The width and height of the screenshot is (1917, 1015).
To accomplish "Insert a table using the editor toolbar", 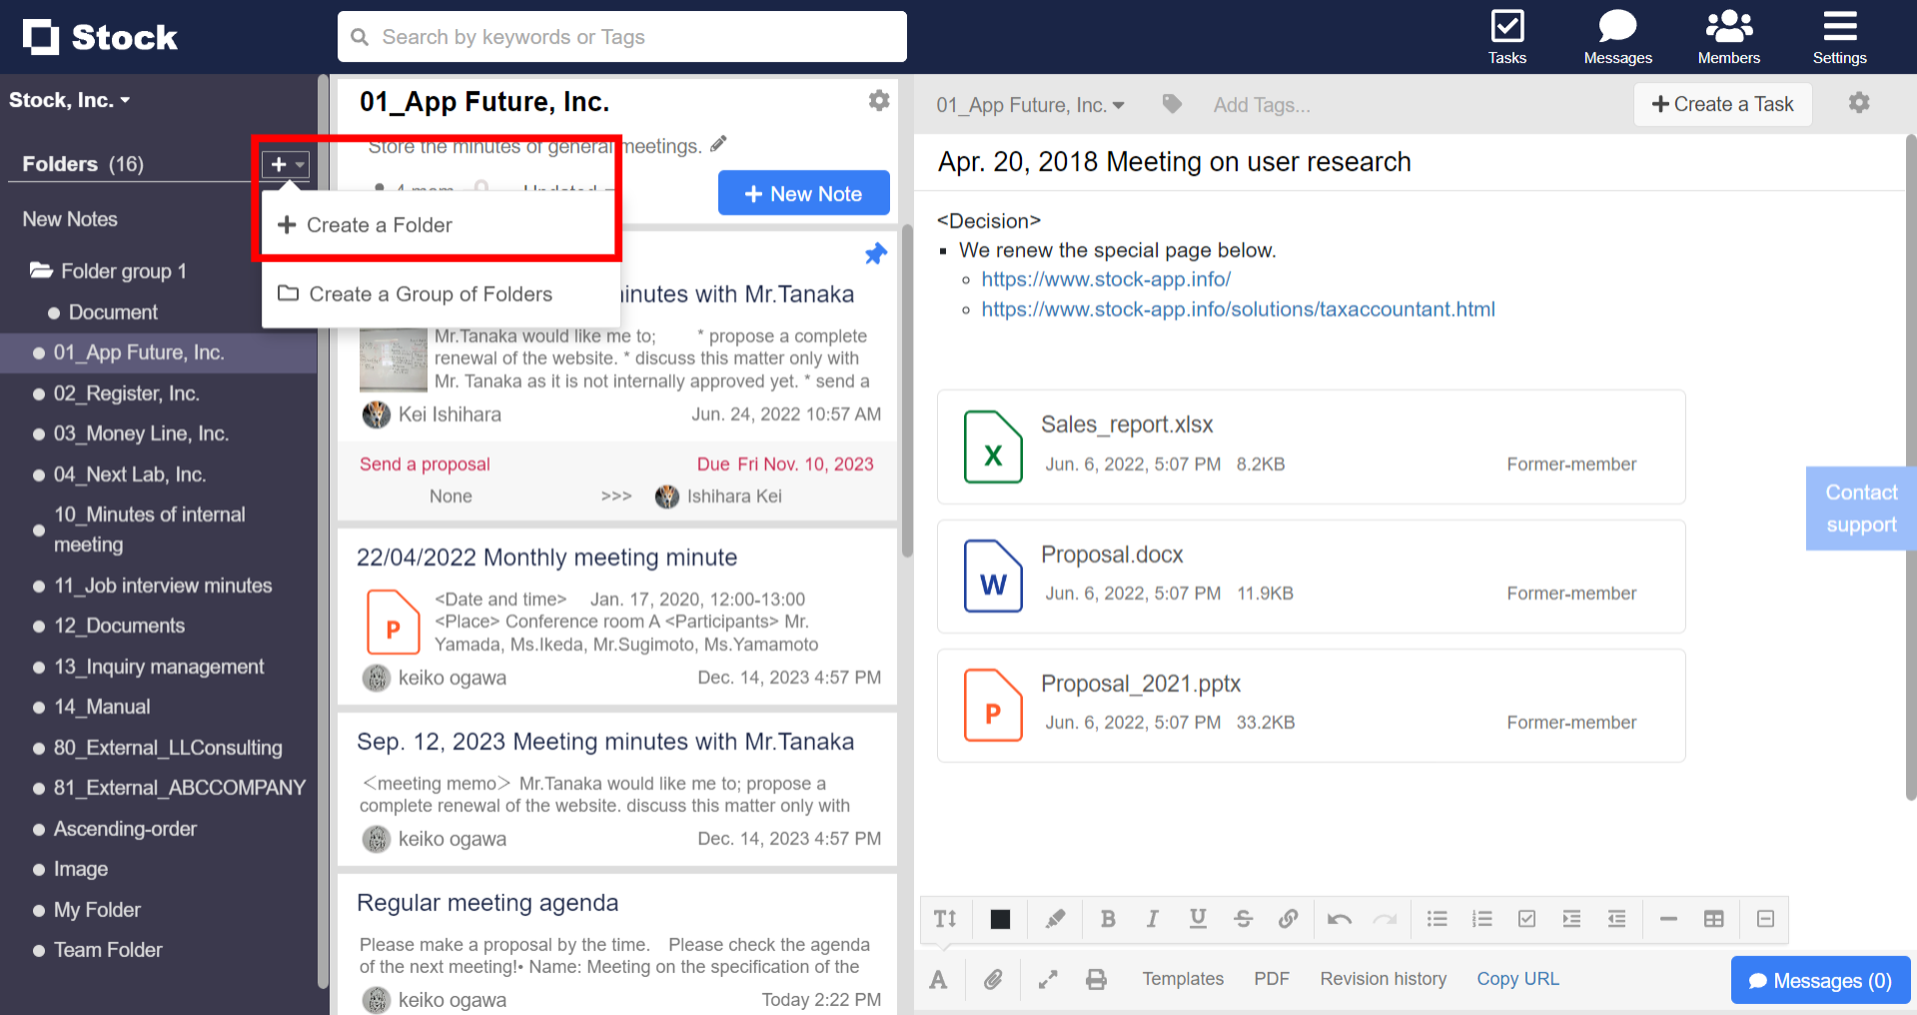I will 1714,918.
